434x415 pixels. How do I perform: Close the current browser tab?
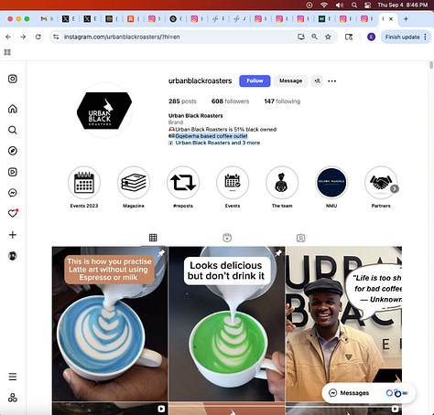[391, 19]
